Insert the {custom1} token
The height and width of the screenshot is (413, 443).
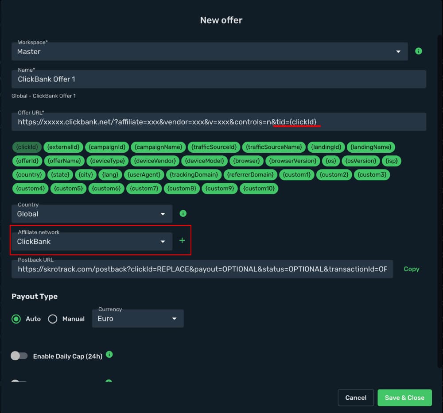(297, 175)
